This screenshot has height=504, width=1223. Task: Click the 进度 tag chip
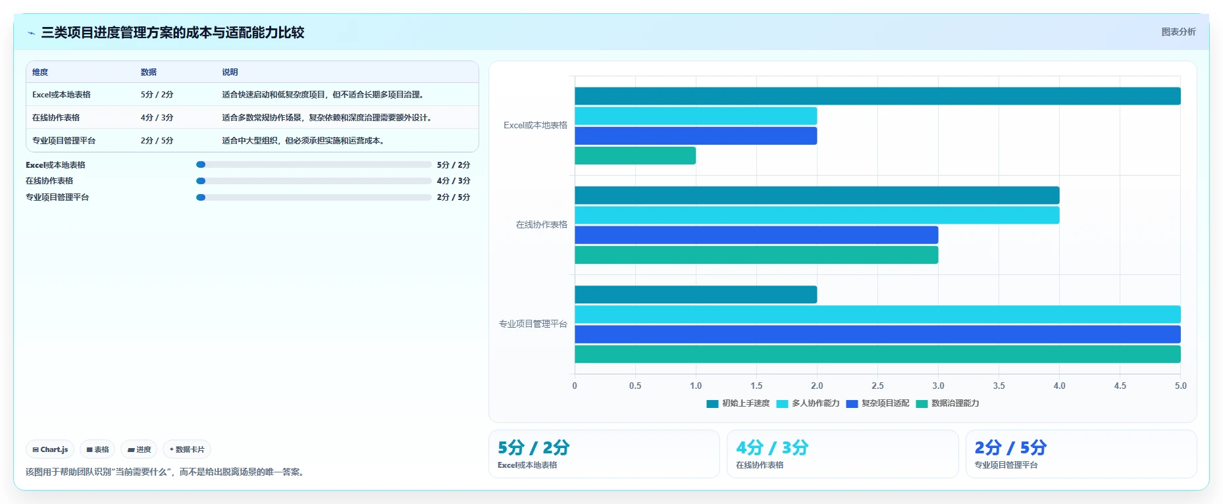point(139,449)
